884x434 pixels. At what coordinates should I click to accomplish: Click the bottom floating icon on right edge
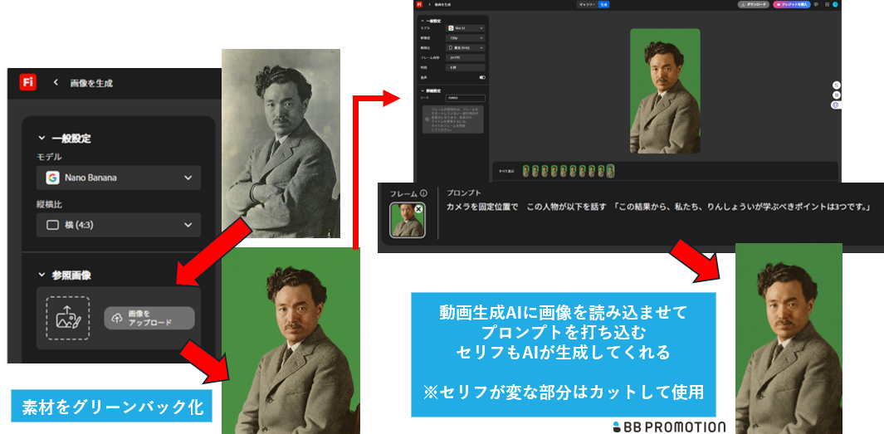(835, 105)
